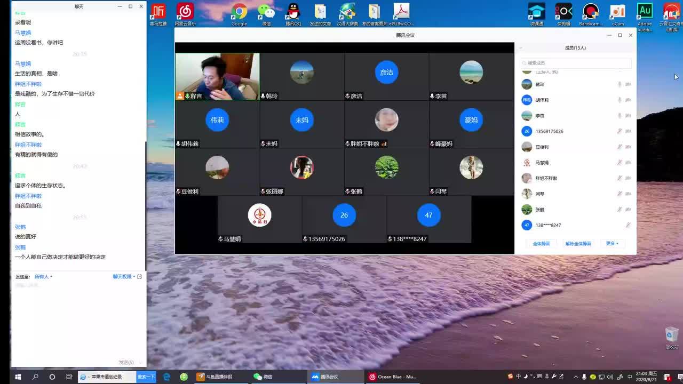Launch Adobe Audition from the desktop
Image resolution: width=683 pixels, height=384 pixels.
point(645,13)
